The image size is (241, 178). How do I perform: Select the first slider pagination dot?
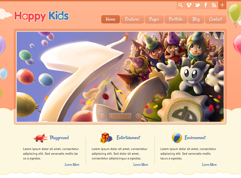(x=112, y=116)
